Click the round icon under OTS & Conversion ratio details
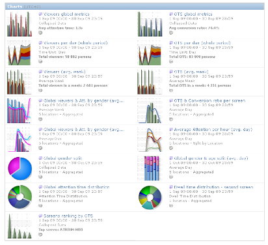Screen dimensions: 268x245 [x=171, y=119]
